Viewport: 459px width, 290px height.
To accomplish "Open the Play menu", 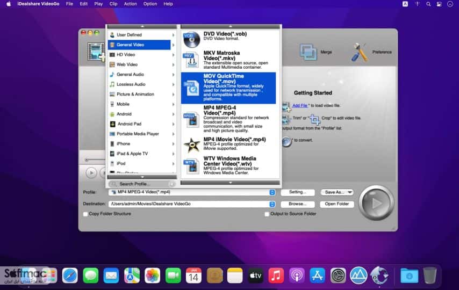I will click(x=98, y=4).
